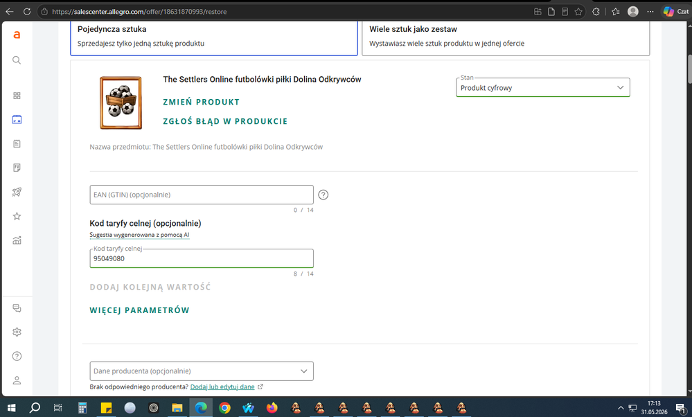The height and width of the screenshot is (417, 692).
Task: Click ZGŁOŚ BŁĄD W PRODUKCIE link
Action: (x=225, y=121)
